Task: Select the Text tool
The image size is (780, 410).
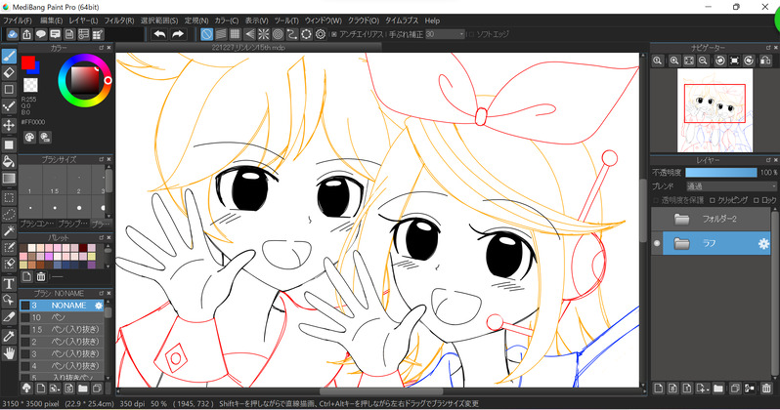Action: click(9, 284)
